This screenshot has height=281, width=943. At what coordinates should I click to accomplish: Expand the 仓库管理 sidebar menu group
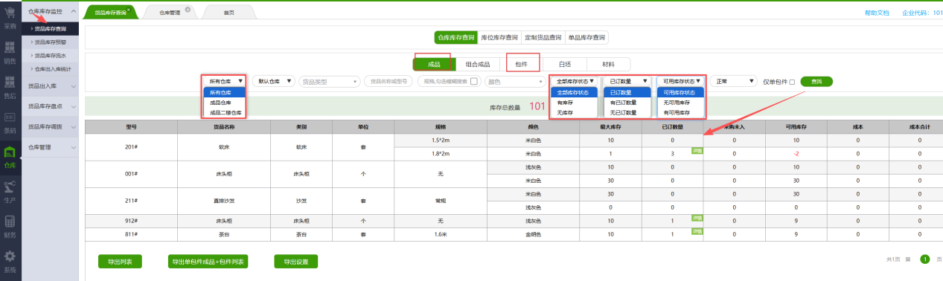50,147
